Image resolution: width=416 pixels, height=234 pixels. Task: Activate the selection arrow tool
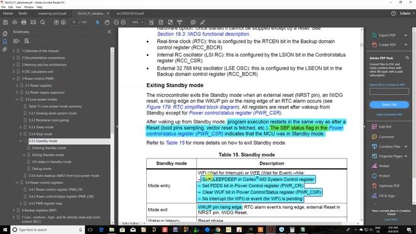pos(97,23)
